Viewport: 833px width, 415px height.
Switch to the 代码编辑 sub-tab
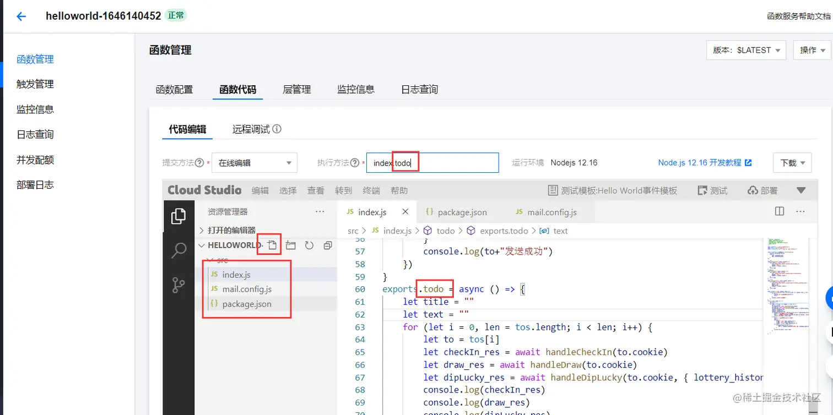(187, 129)
